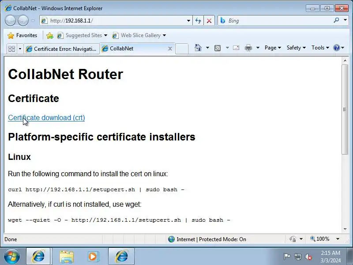Screen dimensions: 353x265
Task: Expand the Home button dropdown arrow
Action: click(207, 48)
